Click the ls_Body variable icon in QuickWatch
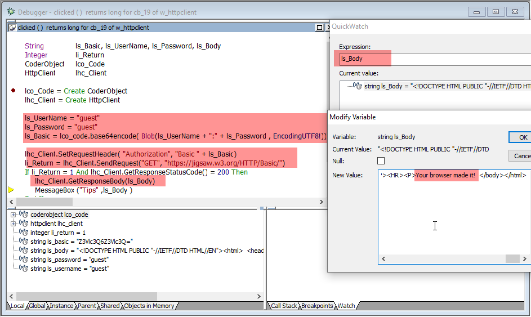Viewport: 531px width, 317px height. (x=357, y=86)
